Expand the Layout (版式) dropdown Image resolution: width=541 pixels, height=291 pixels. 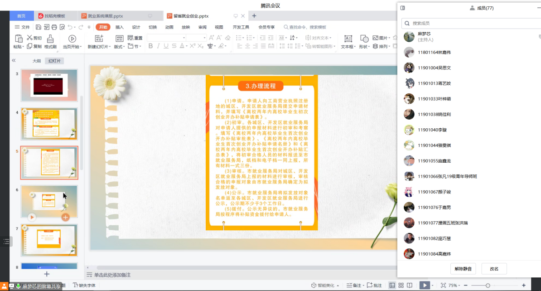[119, 46]
